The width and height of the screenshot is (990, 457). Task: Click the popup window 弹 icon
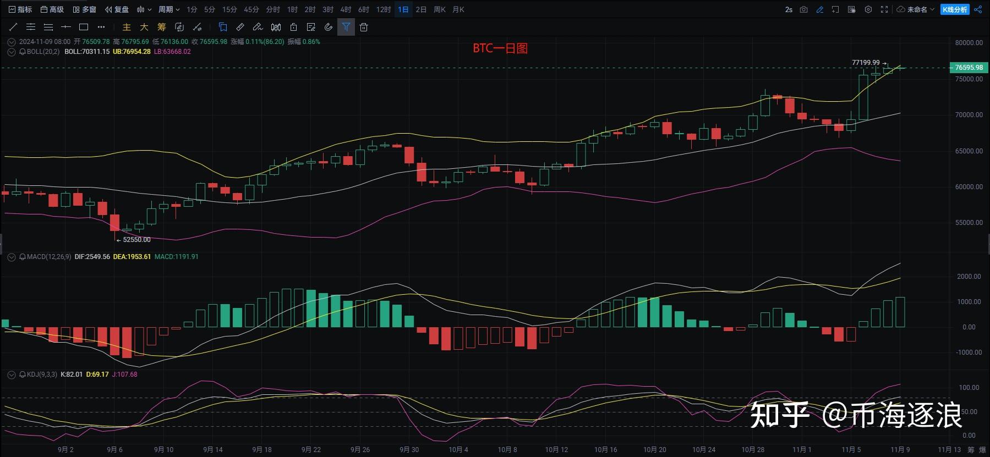852,9
